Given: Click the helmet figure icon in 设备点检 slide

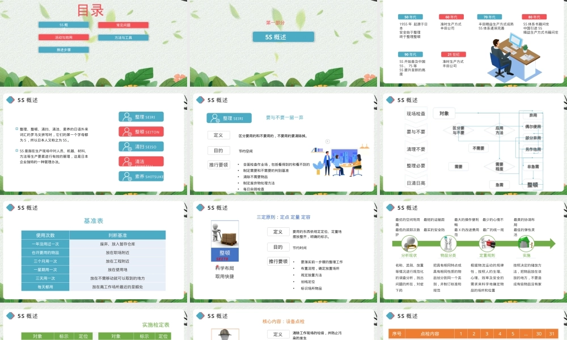Looking at the screenshot, I should 225,334.
